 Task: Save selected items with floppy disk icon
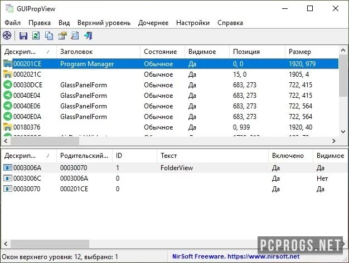23,36
